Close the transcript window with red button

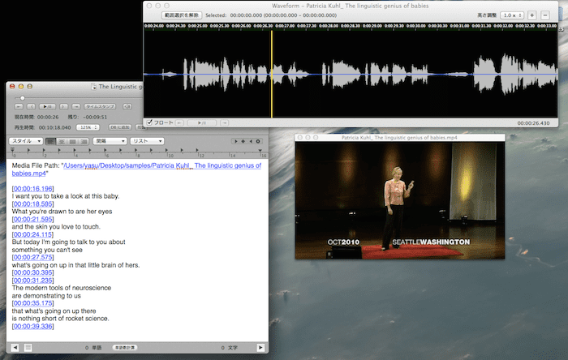pos(12,87)
